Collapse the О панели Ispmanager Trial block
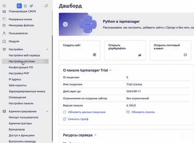 tap(110, 70)
